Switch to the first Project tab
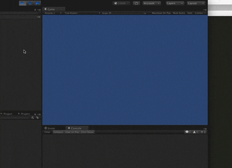232x168 pixels. pos(7,114)
